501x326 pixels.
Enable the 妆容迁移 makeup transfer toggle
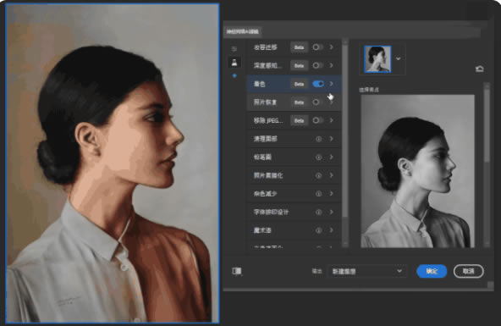[317, 47]
